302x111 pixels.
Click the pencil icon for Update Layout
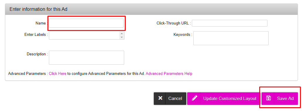[194, 98]
